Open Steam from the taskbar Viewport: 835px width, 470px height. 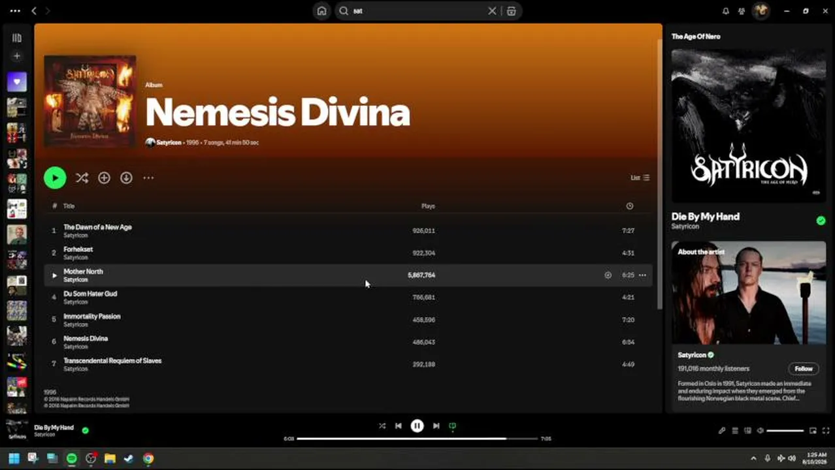click(x=129, y=458)
